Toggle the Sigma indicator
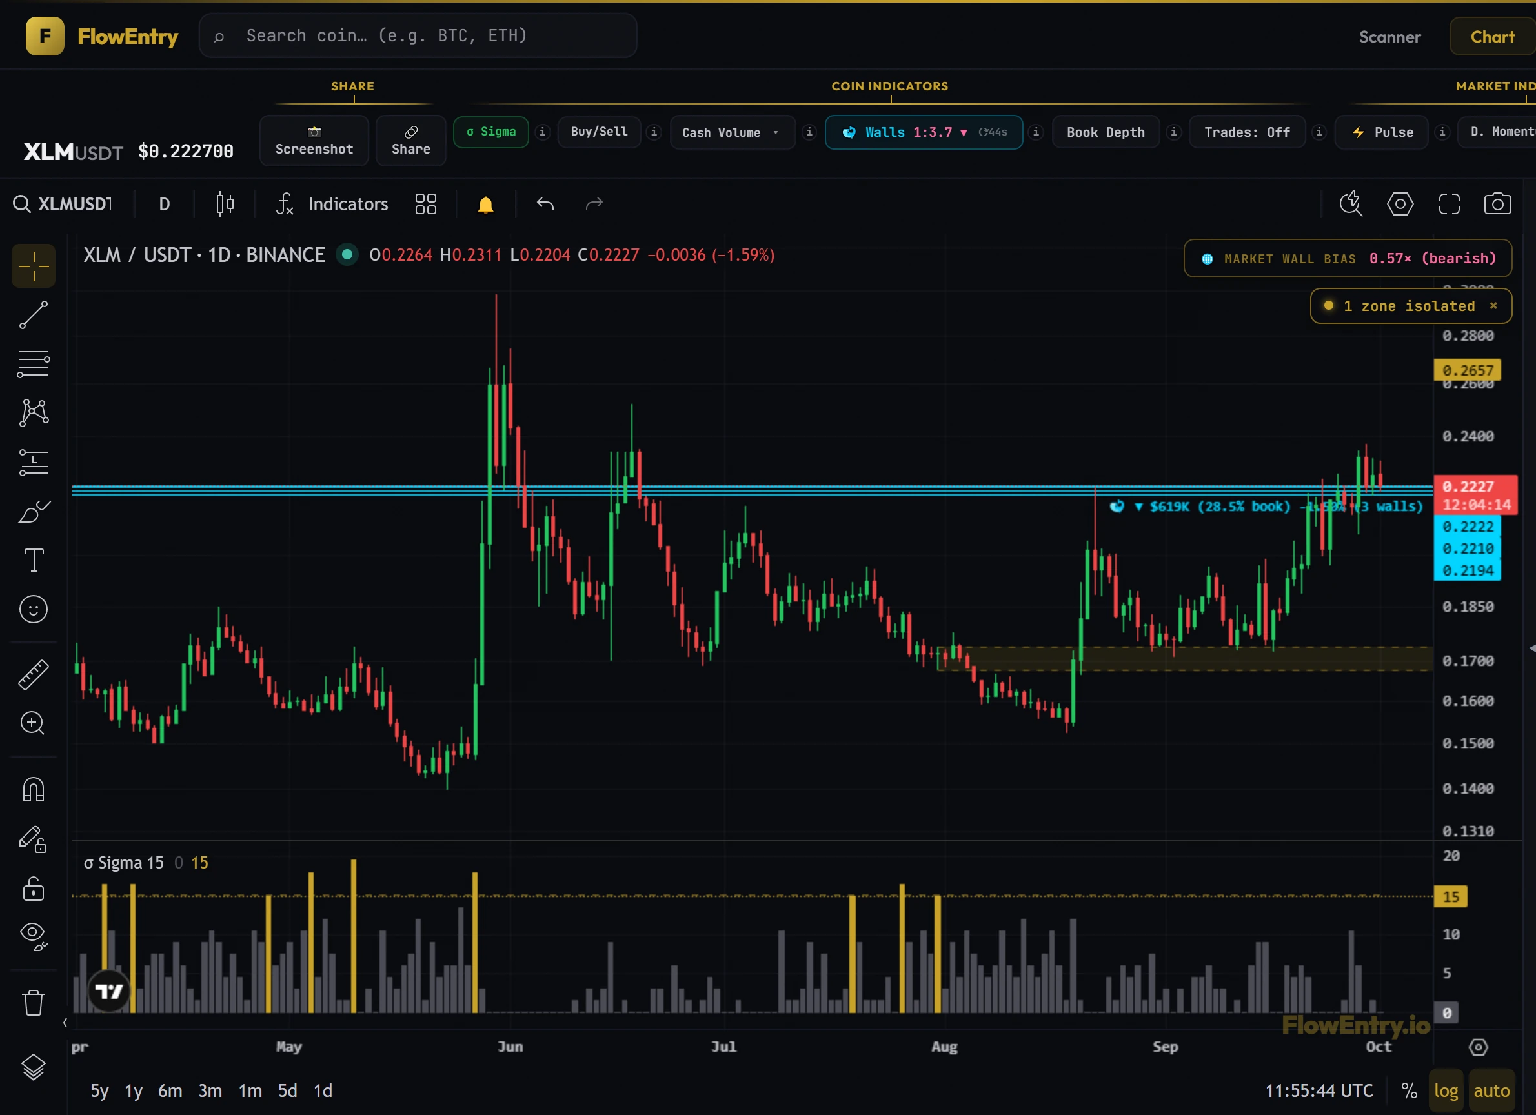The image size is (1536, 1115). (x=491, y=132)
